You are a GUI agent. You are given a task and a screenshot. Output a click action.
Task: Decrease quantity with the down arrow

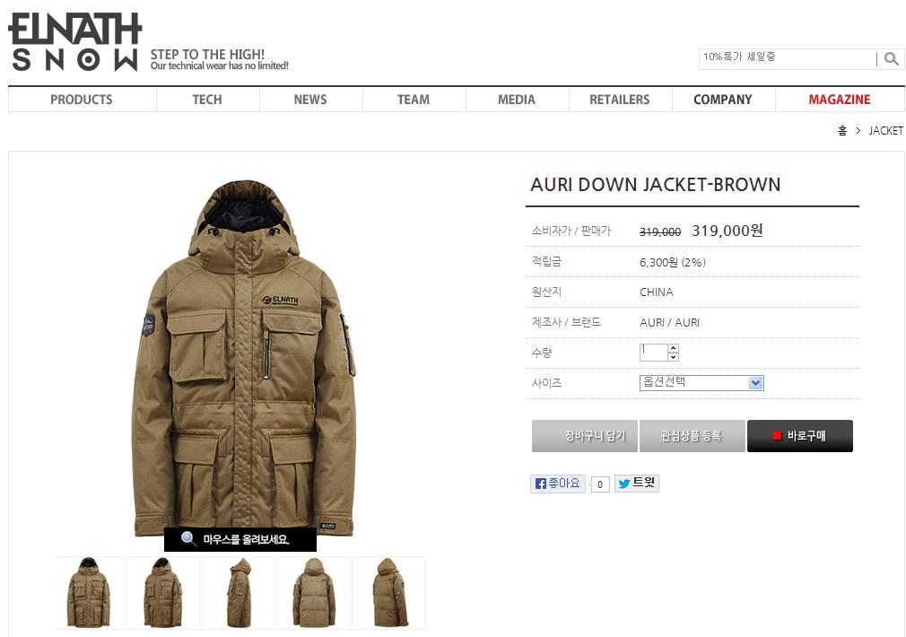click(x=673, y=357)
